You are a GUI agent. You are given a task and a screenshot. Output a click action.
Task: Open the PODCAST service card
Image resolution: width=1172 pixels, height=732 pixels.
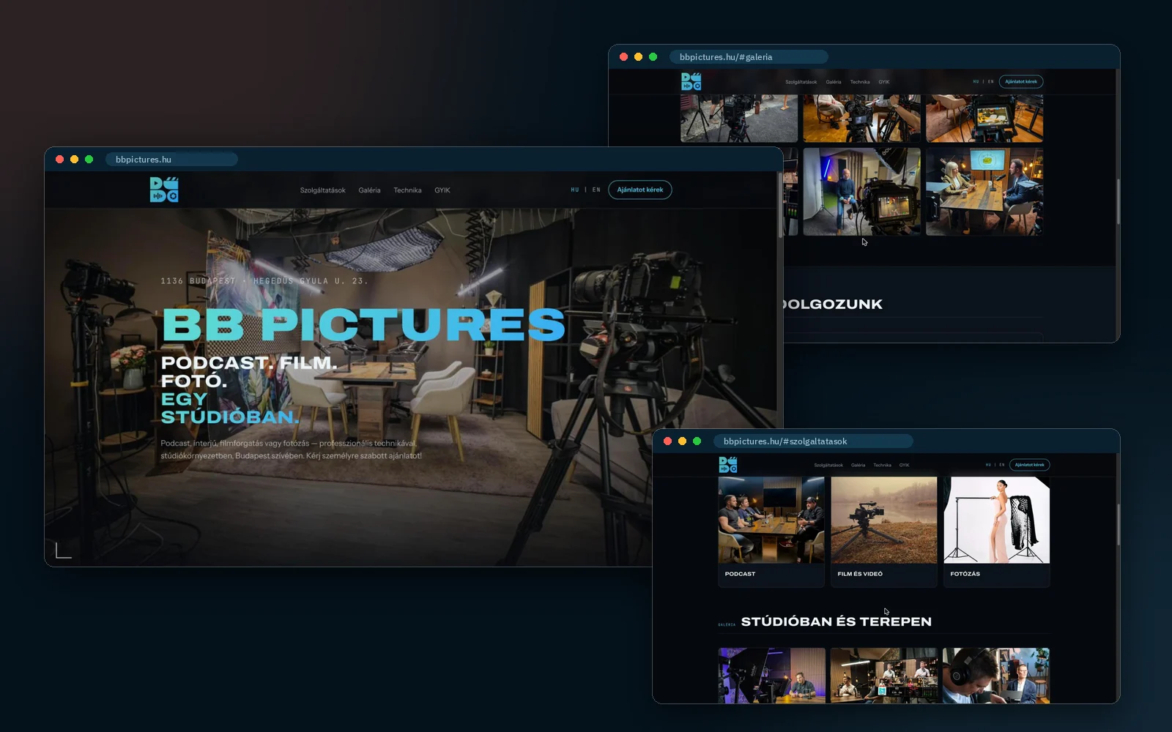(x=771, y=532)
